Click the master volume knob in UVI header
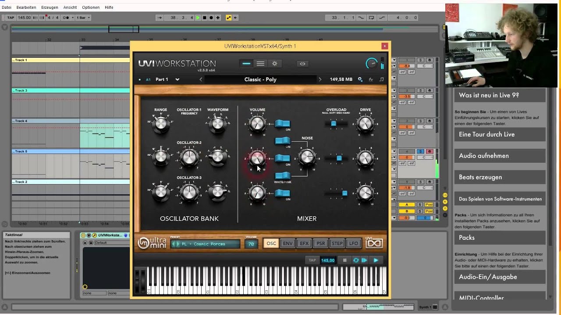Screen dimensions: 561x315 [x=371, y=64]
